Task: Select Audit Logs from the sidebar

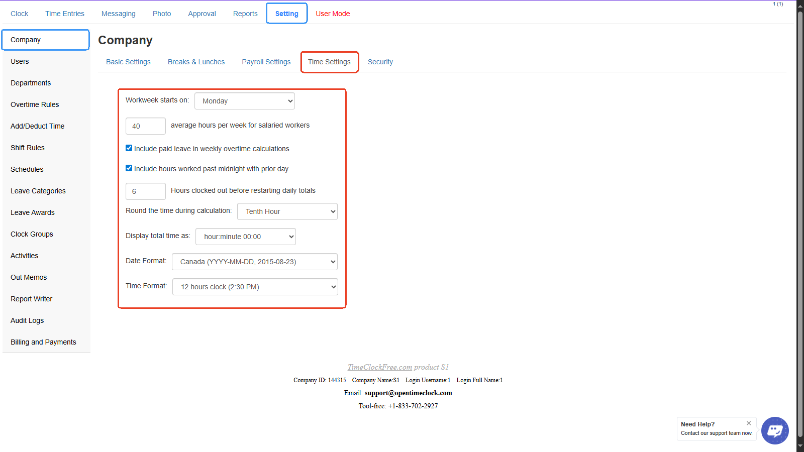Action: pos(27,320)
